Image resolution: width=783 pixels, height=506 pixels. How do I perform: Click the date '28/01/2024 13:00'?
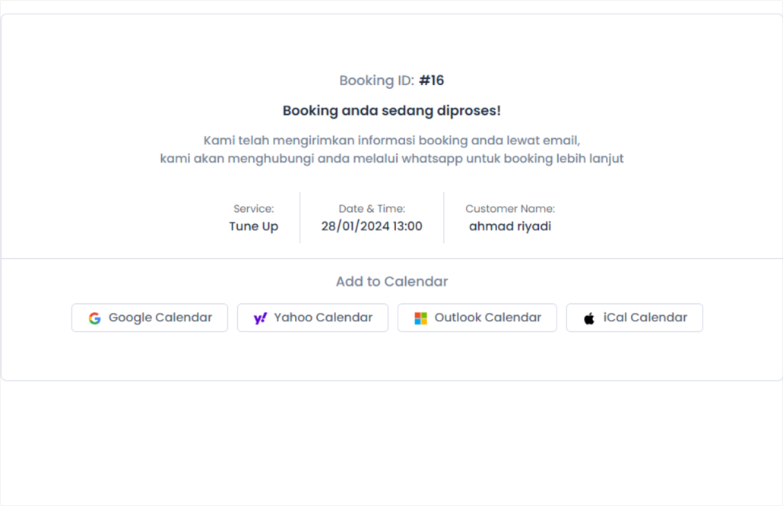[x=372, y=226]
